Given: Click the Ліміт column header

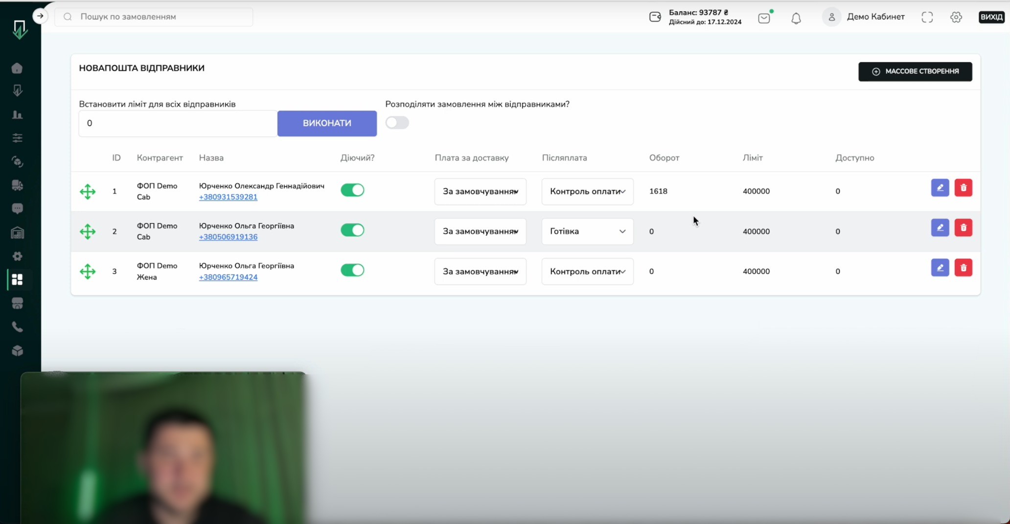Looking at the screenshot, I should point(753,158).
